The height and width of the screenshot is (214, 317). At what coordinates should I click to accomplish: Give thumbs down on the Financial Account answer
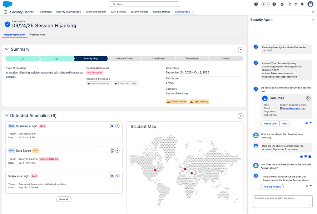coord(311,186)
